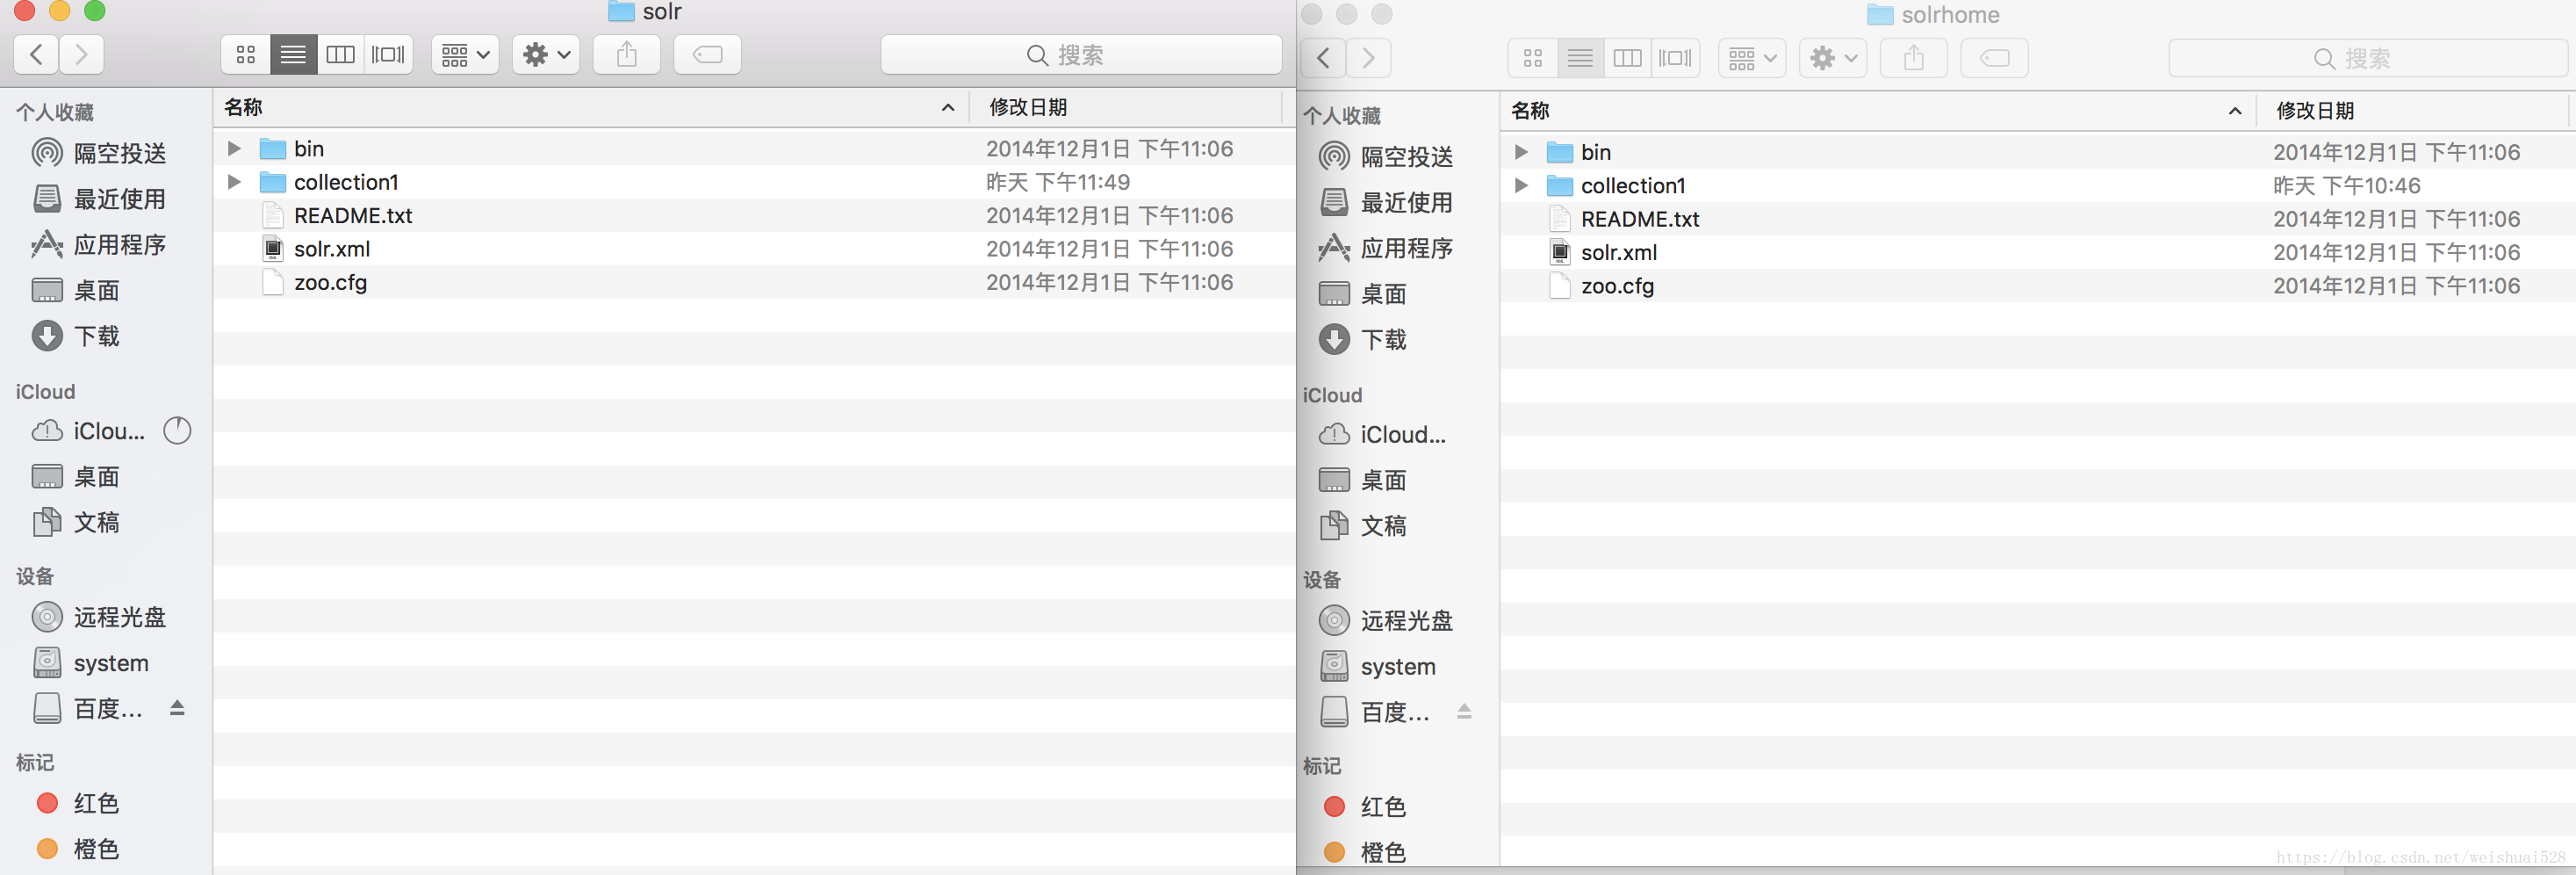Switch solrhome window to cover flow view
This screenshot has height=875, width=2576.
pos(1675,58)
